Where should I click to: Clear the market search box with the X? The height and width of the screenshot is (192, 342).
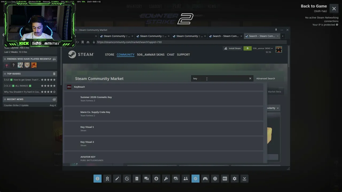point(250,78)
